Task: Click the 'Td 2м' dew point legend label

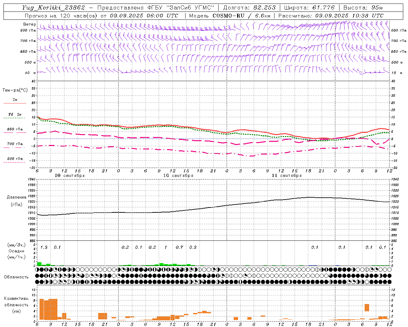Action: (x=15, y=114)
